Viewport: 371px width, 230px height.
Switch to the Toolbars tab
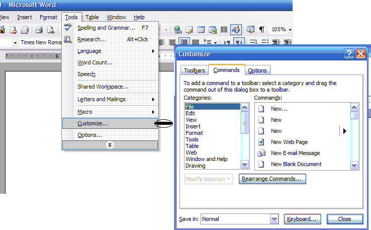pyautogui.click(x=194, y=70)
